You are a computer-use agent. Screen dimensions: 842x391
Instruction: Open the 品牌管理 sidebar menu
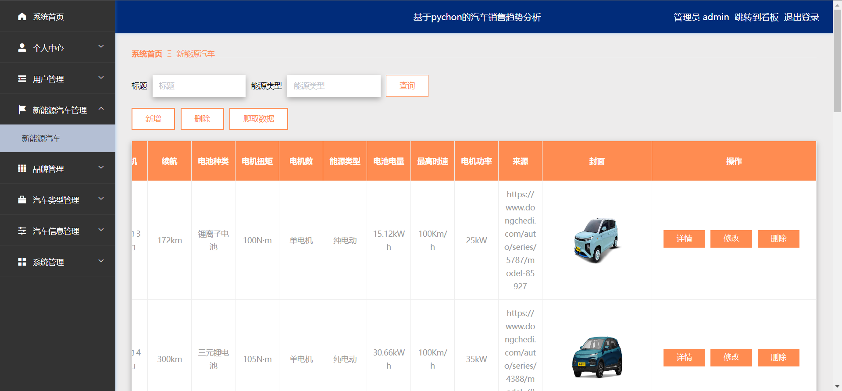point(57,168)
